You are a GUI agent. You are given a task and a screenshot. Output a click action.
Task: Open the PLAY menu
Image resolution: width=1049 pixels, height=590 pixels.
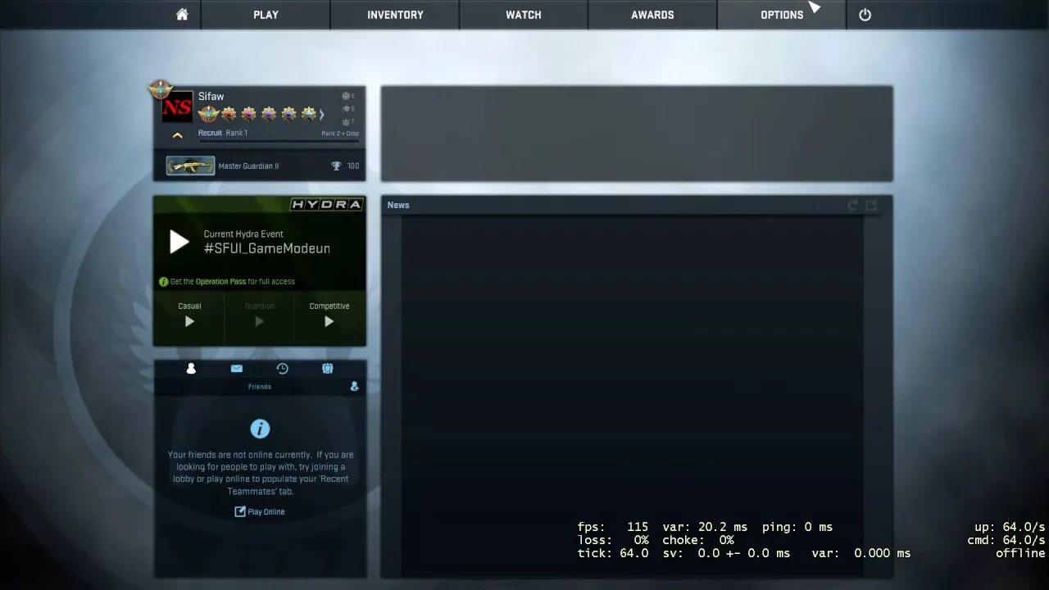click(266, 15)
